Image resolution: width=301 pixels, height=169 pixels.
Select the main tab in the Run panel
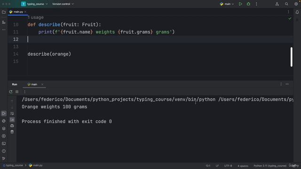click(x=32, y=84)
